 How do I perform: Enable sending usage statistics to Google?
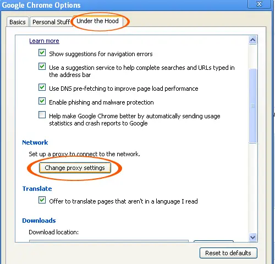(x=42, y=115)
